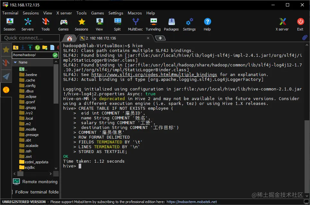This screenshot has height=205, width=310.
Task: Click the green checkmark beside /home/hadoop/ path
Action: click(55, 55)
